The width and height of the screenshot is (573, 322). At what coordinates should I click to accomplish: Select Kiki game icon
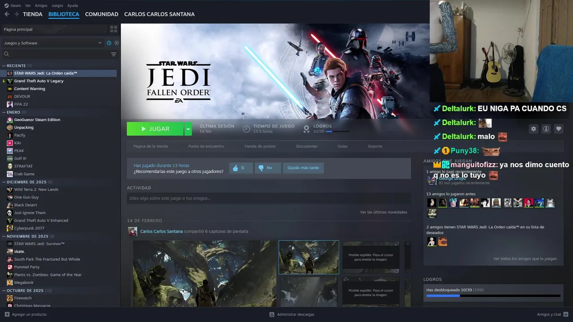(x=10, y=143)
